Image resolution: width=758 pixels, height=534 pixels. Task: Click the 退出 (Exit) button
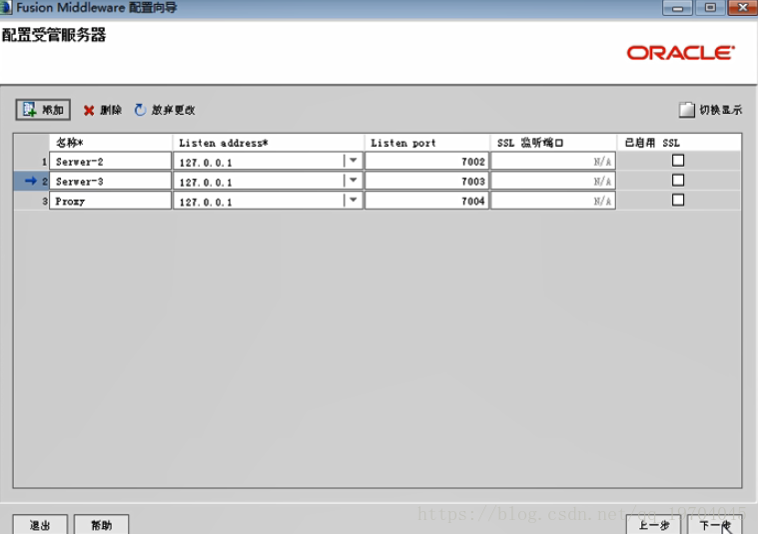(x=40, y=525)
